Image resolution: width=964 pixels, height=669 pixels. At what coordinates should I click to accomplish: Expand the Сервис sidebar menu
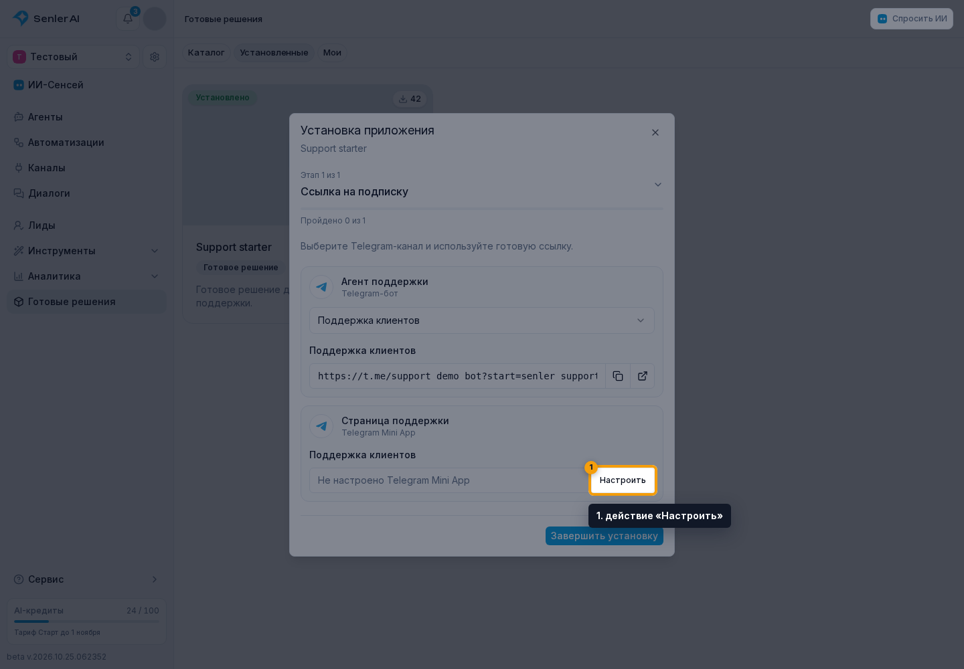point(87,579)
